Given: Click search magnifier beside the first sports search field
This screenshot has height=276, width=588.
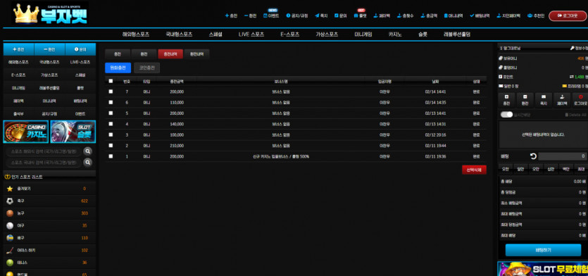Looking at the screenshot, I should pos(88,151).
